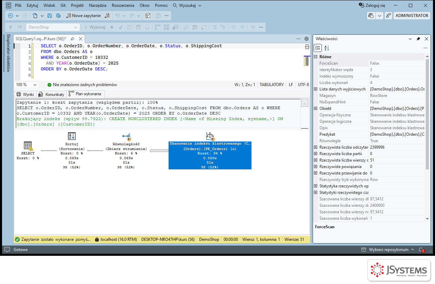
Task: Click the SELECT node icon with warning
Action: click(x=28, y=146)
